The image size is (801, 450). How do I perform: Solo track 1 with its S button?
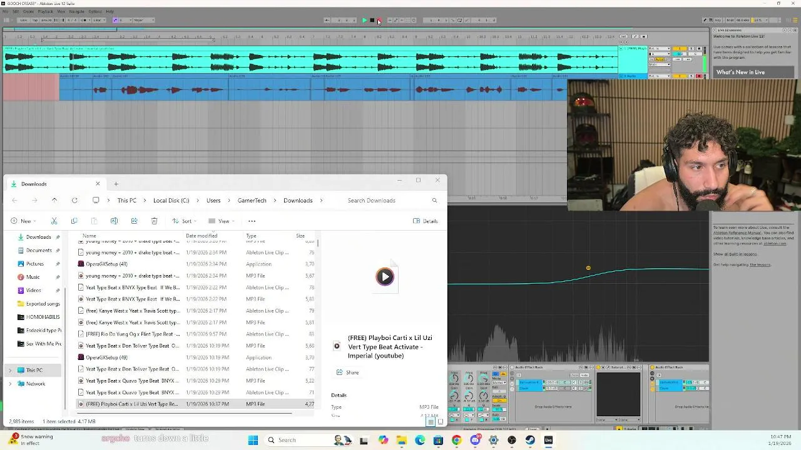pos(691,48)
